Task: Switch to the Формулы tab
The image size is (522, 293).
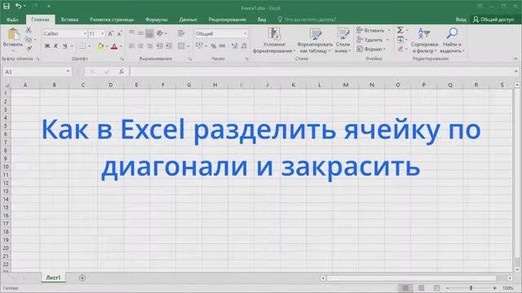Action: pos(157,20)
